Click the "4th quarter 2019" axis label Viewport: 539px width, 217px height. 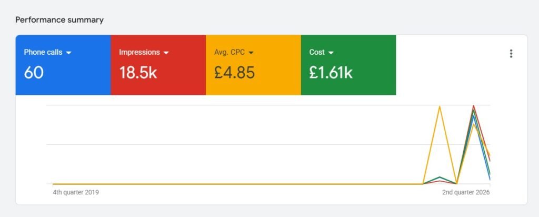point(76,193)
